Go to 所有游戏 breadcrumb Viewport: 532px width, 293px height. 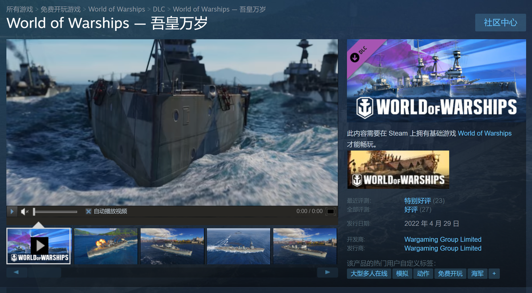[x=20, y=9]
